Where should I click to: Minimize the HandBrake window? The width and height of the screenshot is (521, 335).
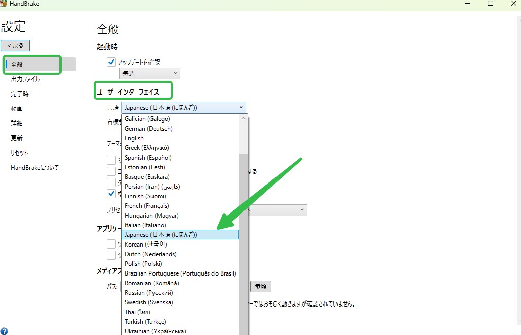click(x=468, y=4)
